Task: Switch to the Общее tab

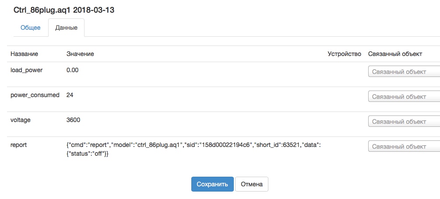Action: (30, 28)
